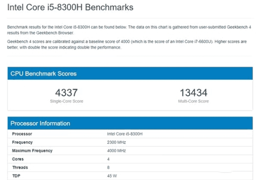Viewport: 271px width, 180px height.
Task: Click the paragraph starting 'Benchmark results for the Intel'
Action: click(x=129, y=30)
